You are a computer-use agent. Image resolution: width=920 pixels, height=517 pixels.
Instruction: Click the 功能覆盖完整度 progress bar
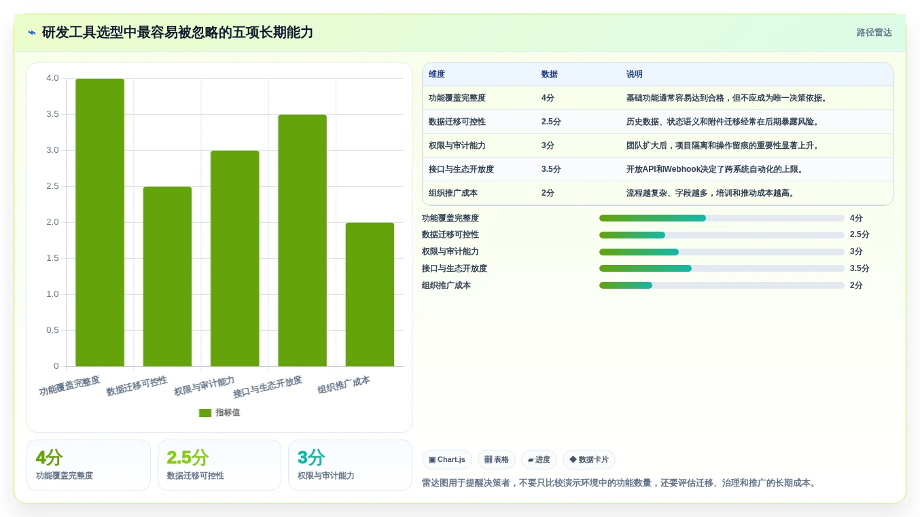point(722,218)
